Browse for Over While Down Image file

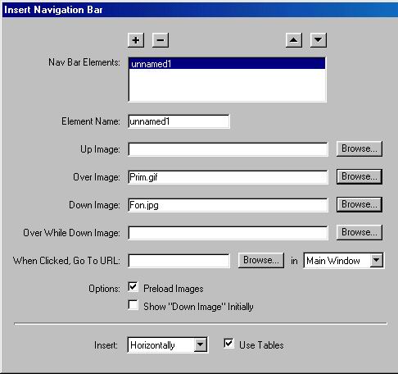pyautogui.click(x=360, y=232)
